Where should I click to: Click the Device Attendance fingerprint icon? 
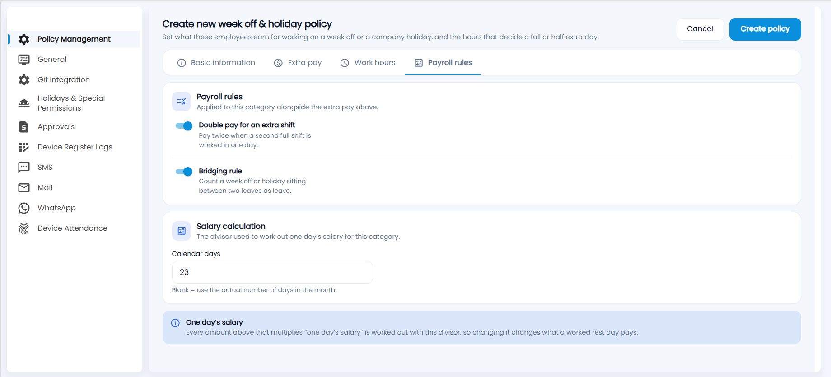[24, 228]
